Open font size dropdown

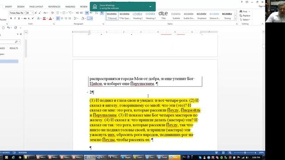pyautogui.click(x=33, y=13)
